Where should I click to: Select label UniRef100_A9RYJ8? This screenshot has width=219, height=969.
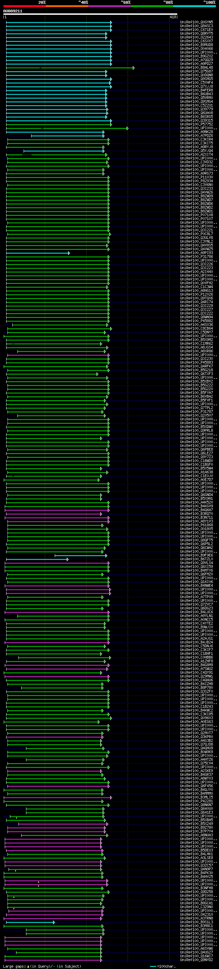(x=196, y=147)
